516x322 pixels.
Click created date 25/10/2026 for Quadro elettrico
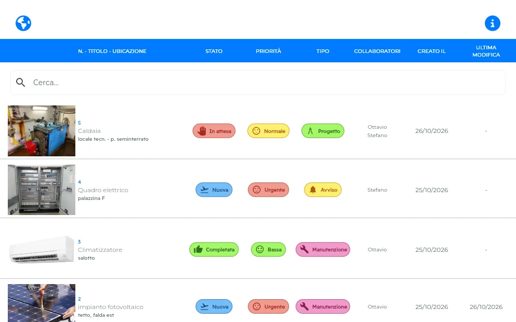pos(432,190)
